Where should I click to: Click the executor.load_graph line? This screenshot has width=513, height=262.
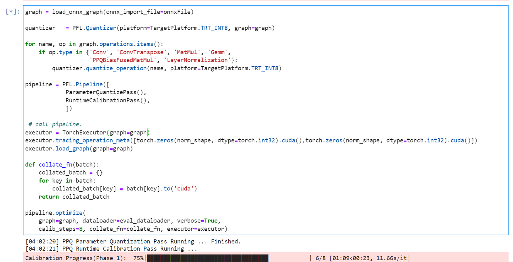pyautogui.click(x=79, y=149)
